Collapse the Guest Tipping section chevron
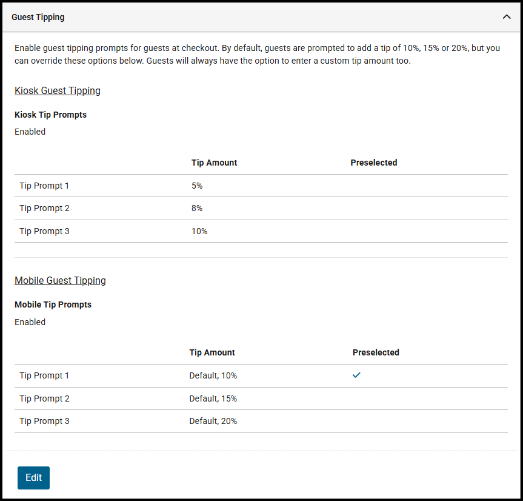523x501 pixels. pyautogui.click(x=506, y=17)
